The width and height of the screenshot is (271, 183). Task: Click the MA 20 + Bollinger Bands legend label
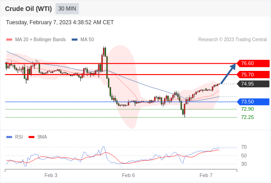click(x=40, y=40)
